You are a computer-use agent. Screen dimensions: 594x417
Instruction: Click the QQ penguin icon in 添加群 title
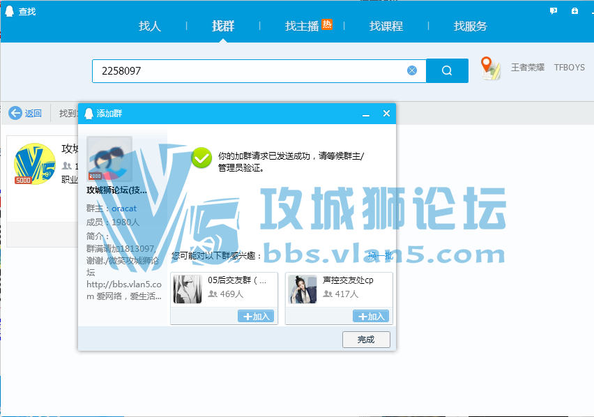coord(89,113)
